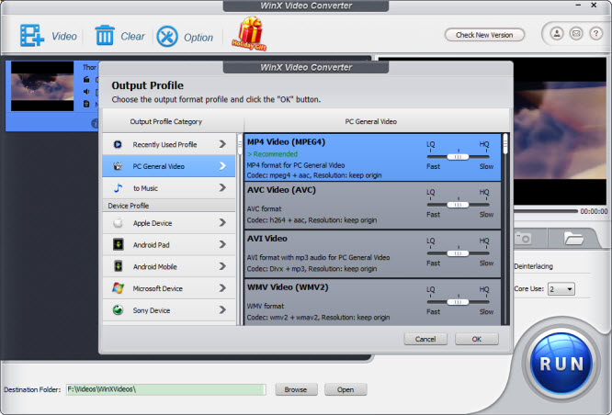This screenshot has width=612, height=415.
Task: Expand Apple Device chevron arrow
Action: tap(222, 223)
